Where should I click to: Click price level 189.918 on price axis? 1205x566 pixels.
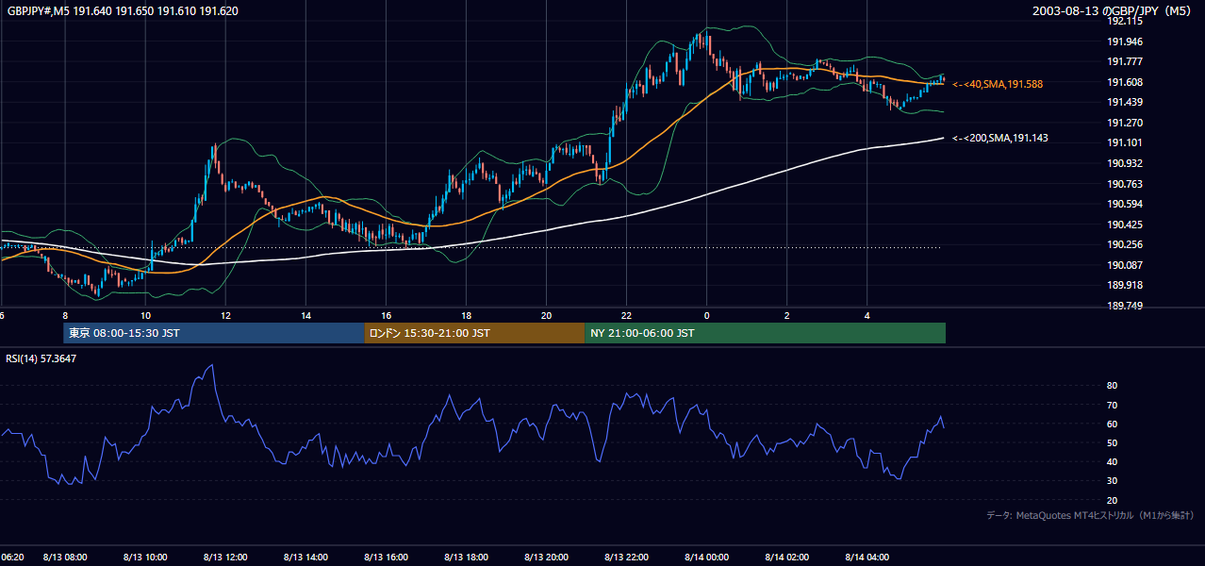click(x=1125, y=285)
